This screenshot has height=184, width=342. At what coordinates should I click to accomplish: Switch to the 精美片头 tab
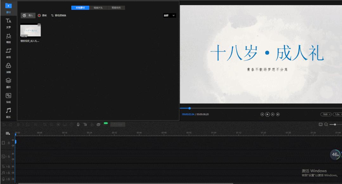(x=99, y=7)
